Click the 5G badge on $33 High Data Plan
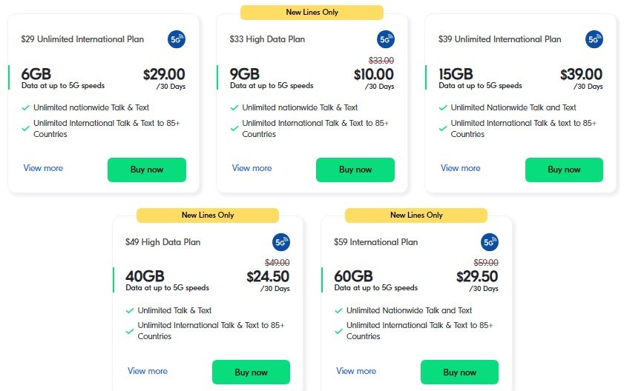The width and height of the screenshot is (624, 391). (x=385, y=39)
